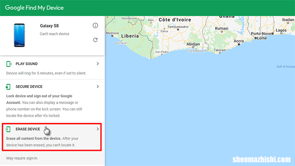Click the Galaxy S8 device name
Screen dimensions: 295x166
click(49, 26)
